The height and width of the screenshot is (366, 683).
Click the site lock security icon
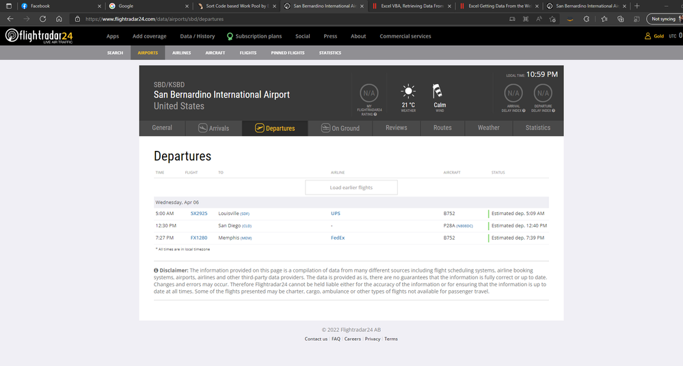pos(77,18)
